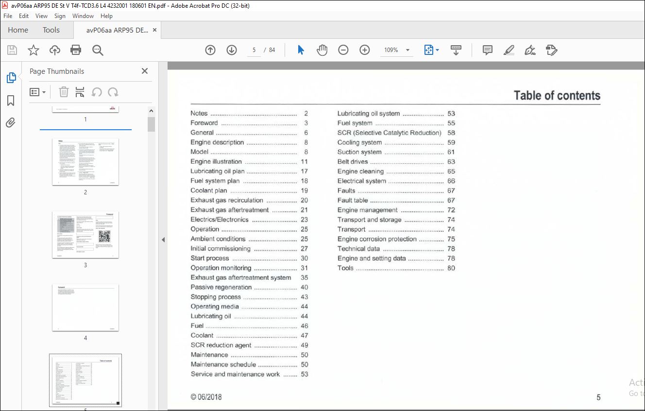645x411 pixels.
Task: Open the Window menu
Action: [83, 16]
